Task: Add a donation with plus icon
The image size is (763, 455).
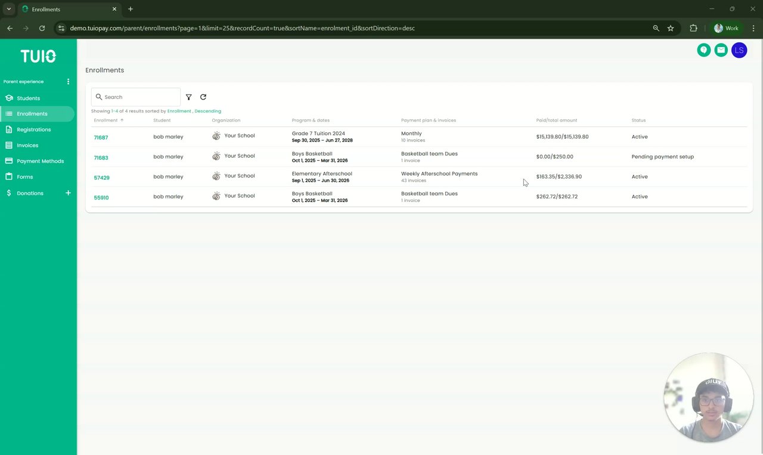Action: (x=68, y=193)
